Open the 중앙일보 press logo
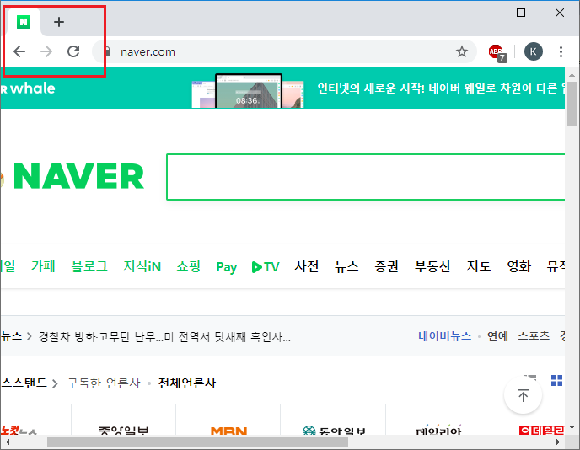The image size is (580, 450). tap(124, 430)
